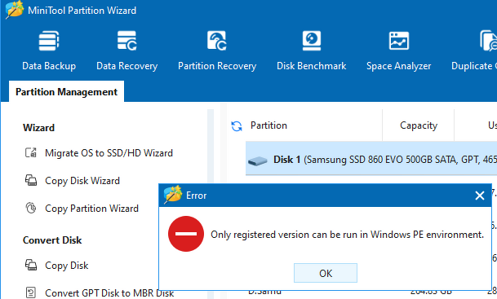
Task: Open Migrate OS to SSD/HD Wizard
Action: pyautogui.click(x=109, y=153)
